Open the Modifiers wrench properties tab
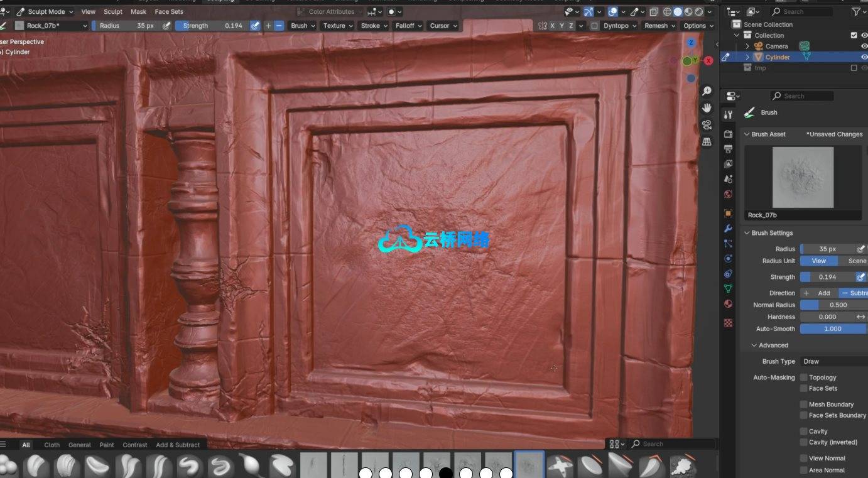This screenshot has width=868, height=478. coord(728,229)
